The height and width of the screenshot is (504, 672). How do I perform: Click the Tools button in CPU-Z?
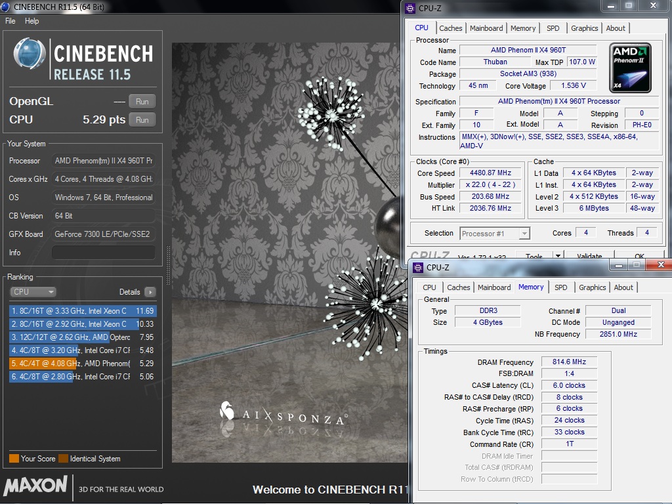[x=534, y=257]
